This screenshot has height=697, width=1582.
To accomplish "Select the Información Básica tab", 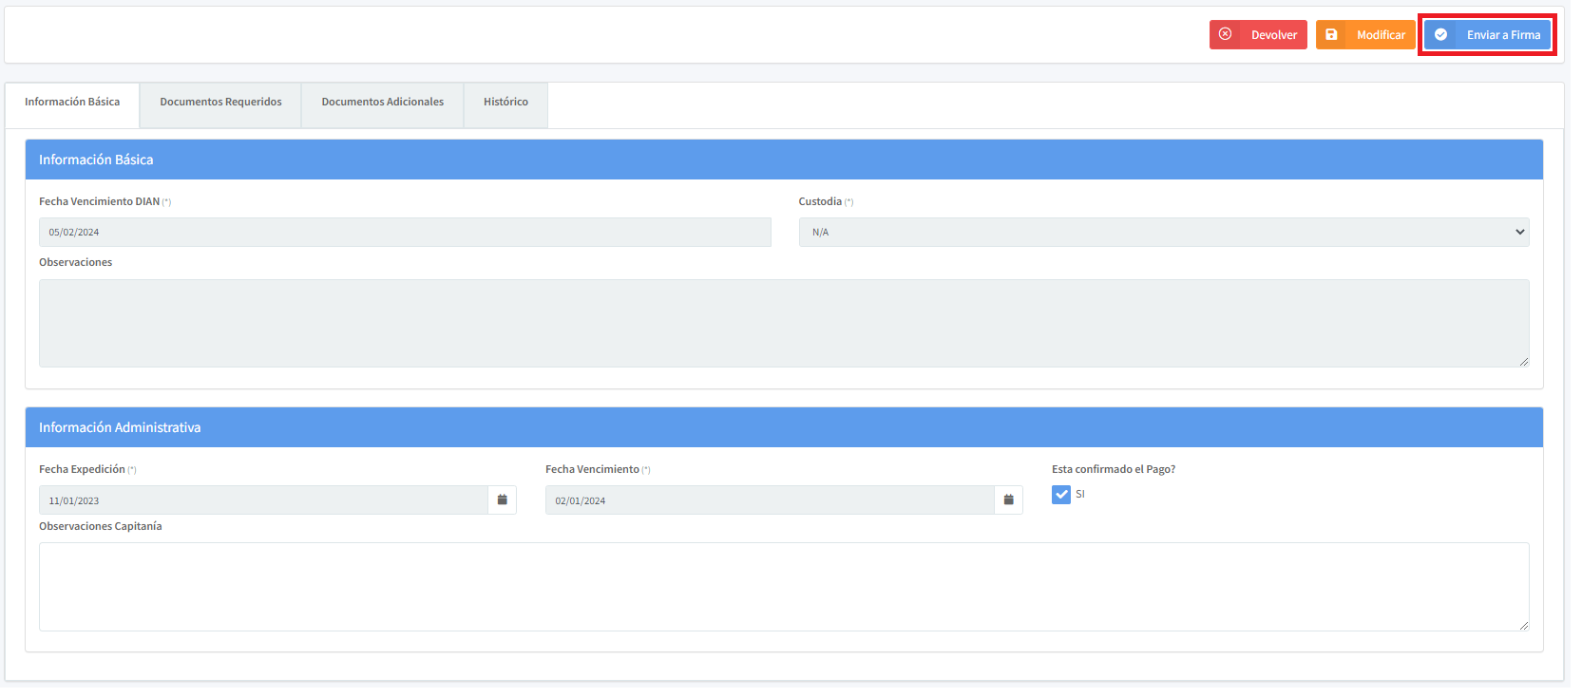I will tap(72, 103).
